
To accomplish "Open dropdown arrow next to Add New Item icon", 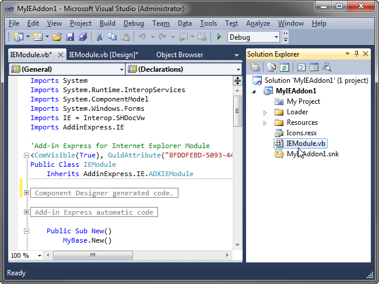I will [47, 37].
